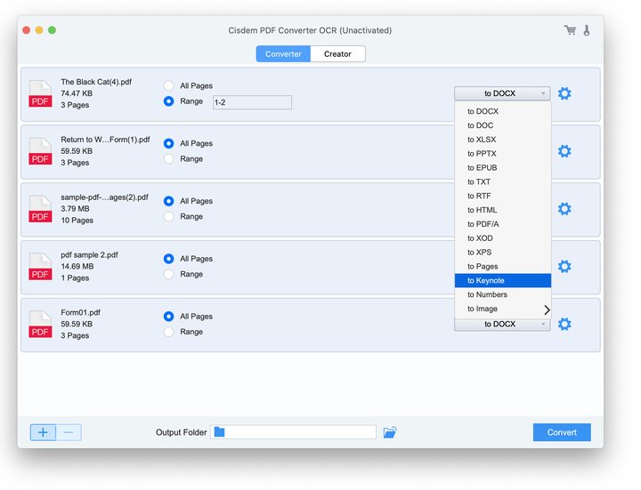Screen dimensions: 641x490
Task: Remove file with the minus button
Action: pyautogui.click(x=69, y=432)
